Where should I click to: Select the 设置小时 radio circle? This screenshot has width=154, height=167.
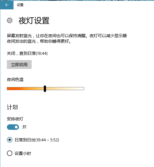10,153
